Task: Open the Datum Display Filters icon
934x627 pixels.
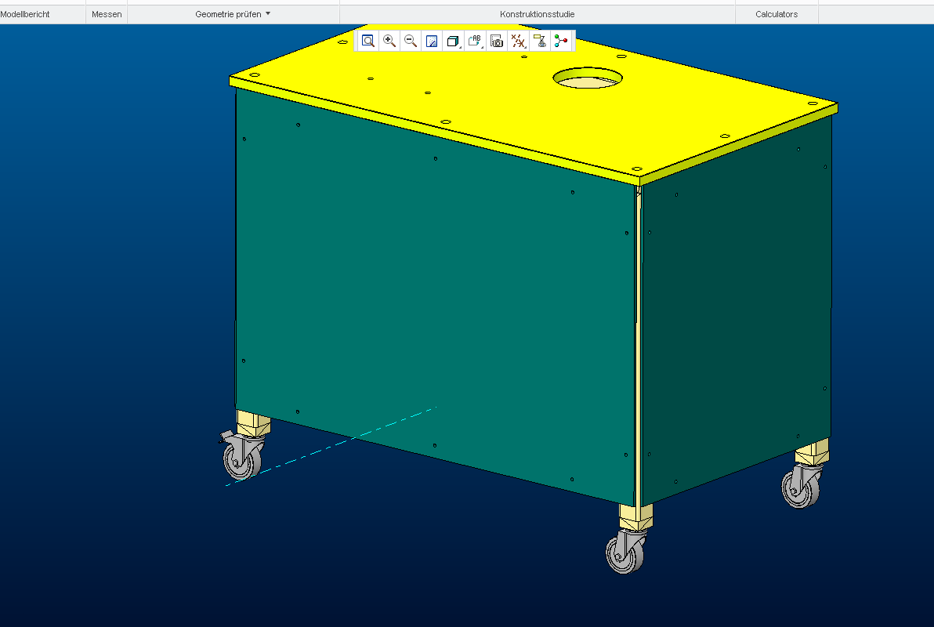Action: [518, 42]
